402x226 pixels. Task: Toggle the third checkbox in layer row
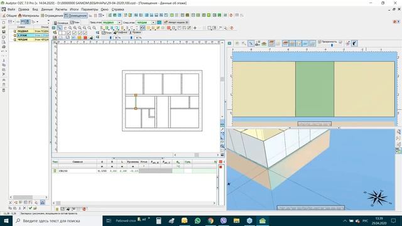click(74, 33)
